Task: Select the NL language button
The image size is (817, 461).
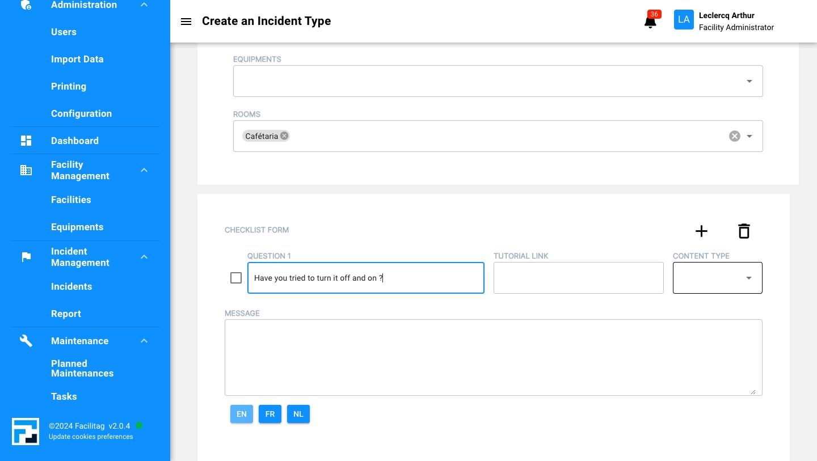Action: click(x=298, y=414)
